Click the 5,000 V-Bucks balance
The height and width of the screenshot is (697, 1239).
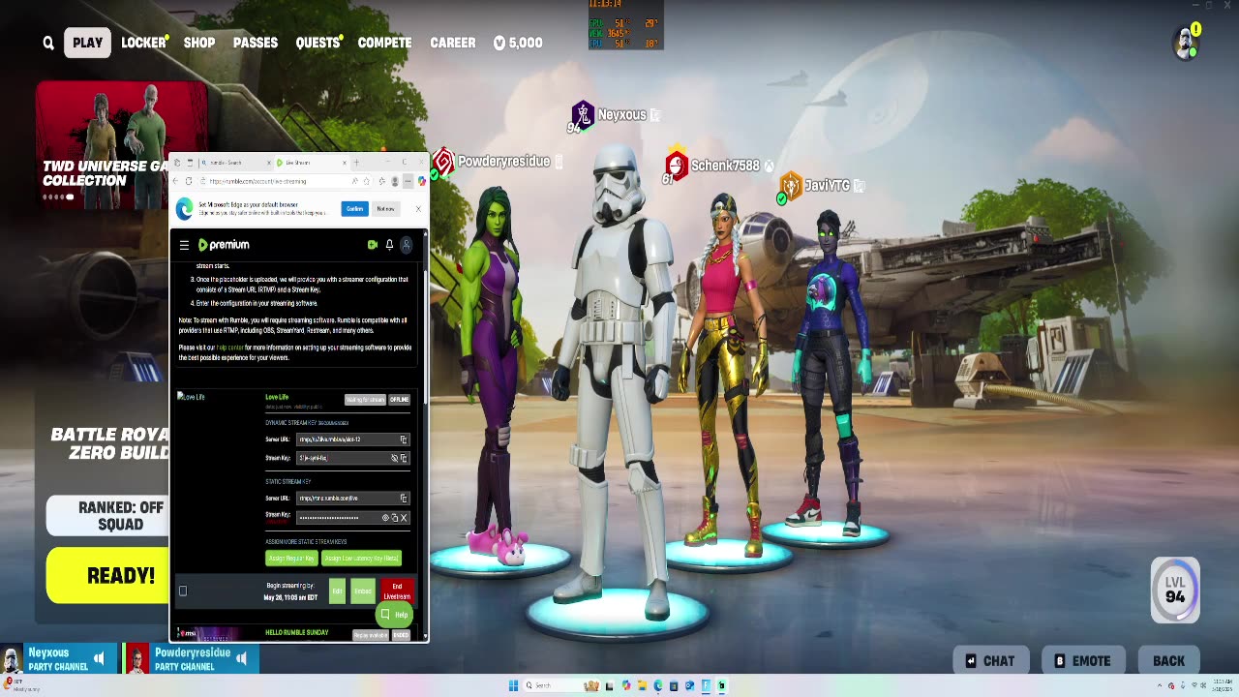(518, 43)
